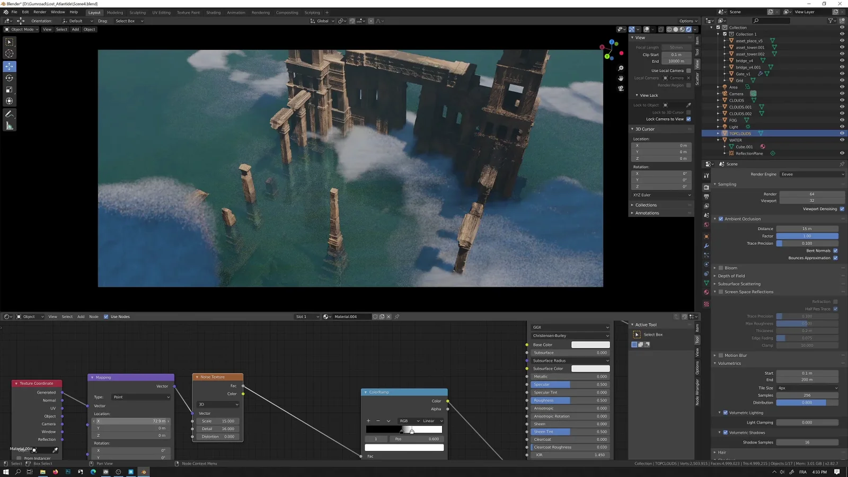Viewport: 848px width, 477px height.
Task: Select the Move tool in the toolbar
Action: 9,66
